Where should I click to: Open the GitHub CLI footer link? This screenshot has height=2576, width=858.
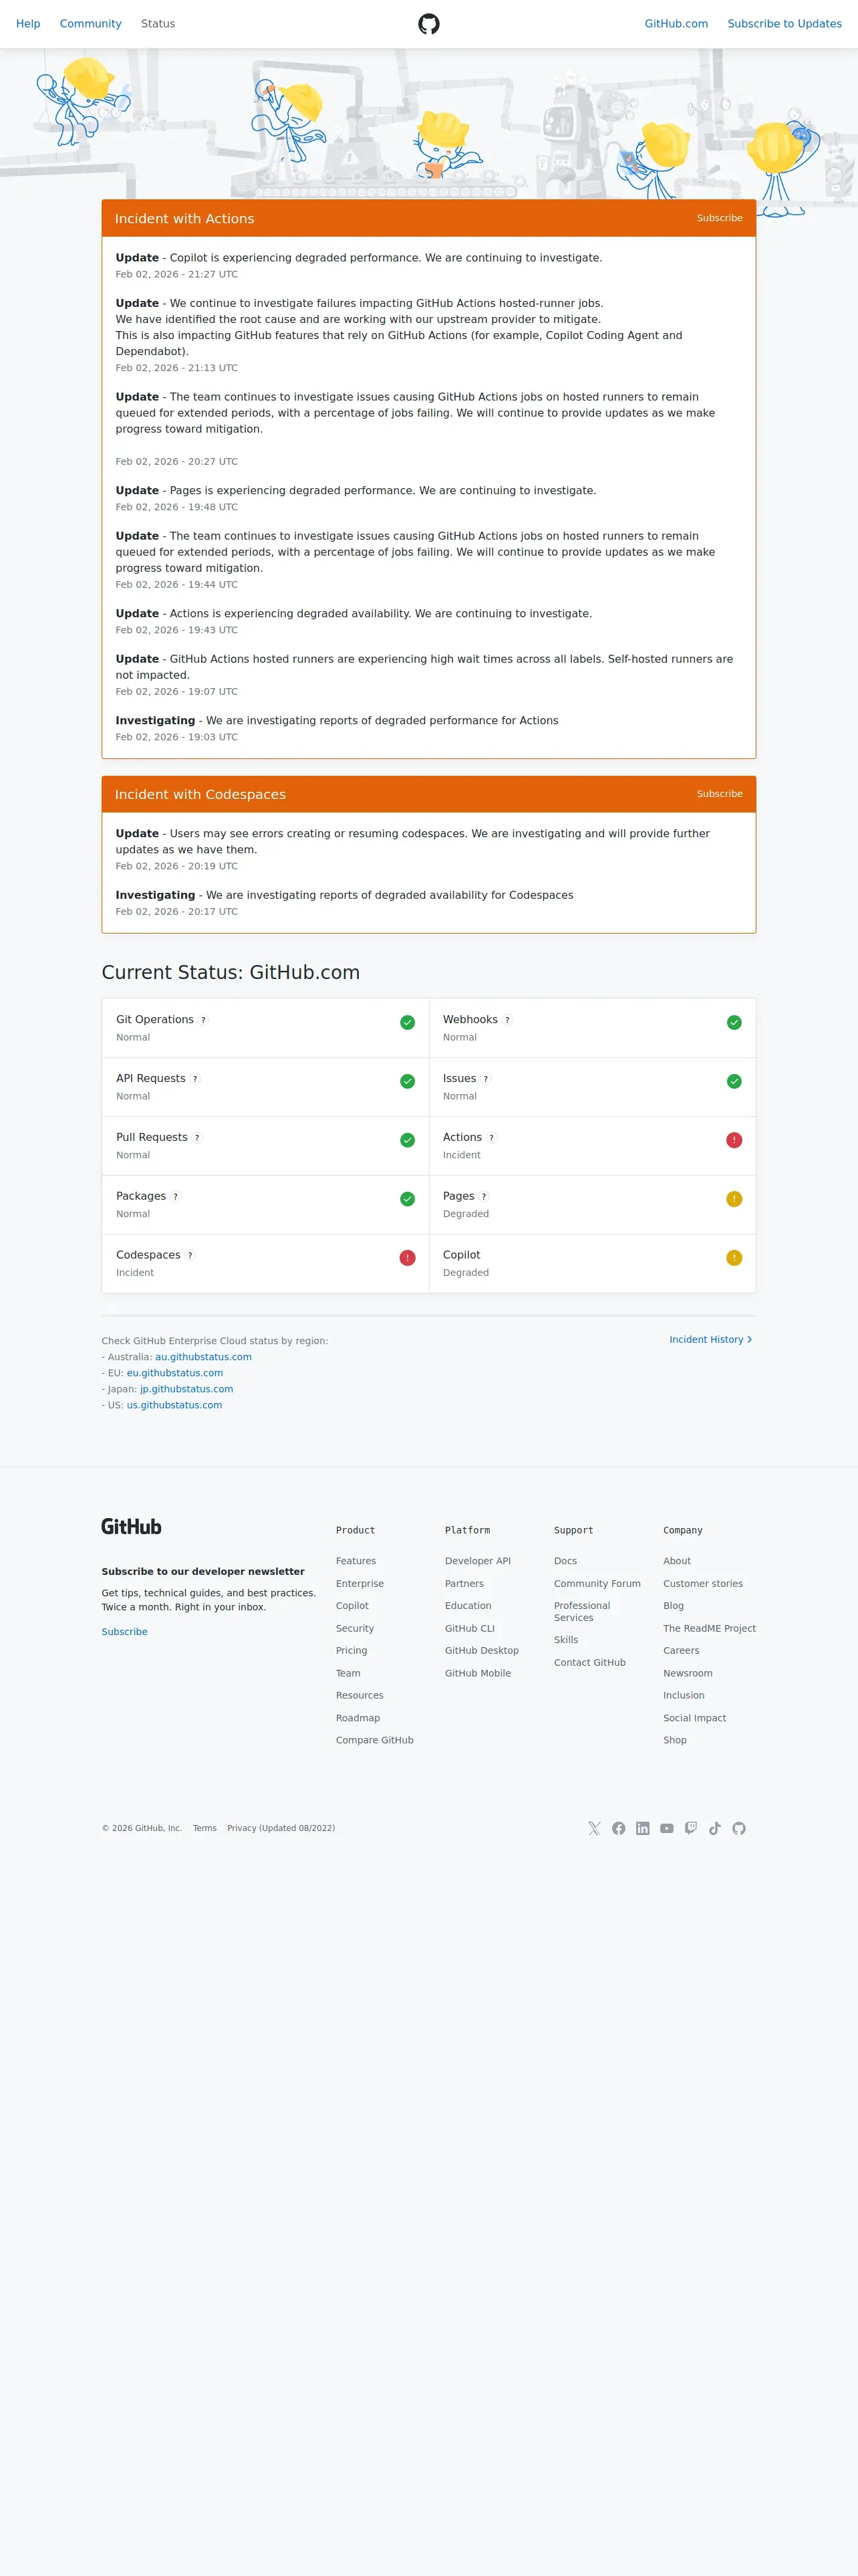470,1629
